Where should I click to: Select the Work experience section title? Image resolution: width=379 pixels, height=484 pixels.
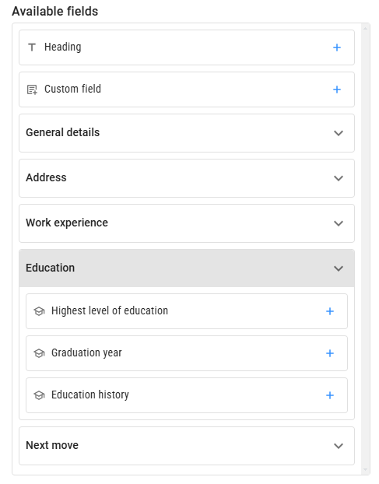coord(67,223)
